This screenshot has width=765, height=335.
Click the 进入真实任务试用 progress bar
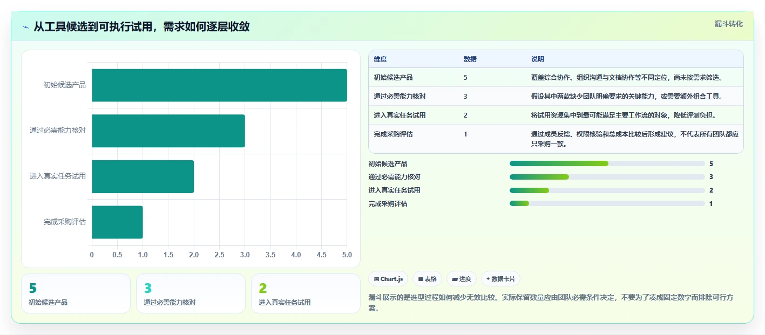607,190
